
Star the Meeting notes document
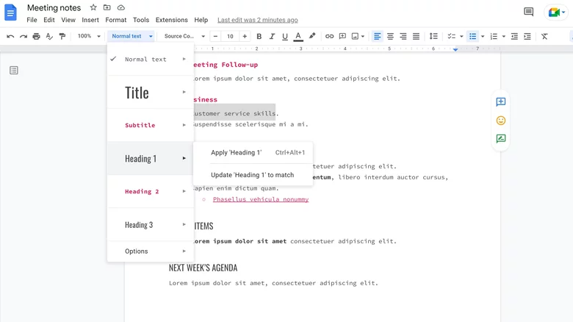(93, 8)
